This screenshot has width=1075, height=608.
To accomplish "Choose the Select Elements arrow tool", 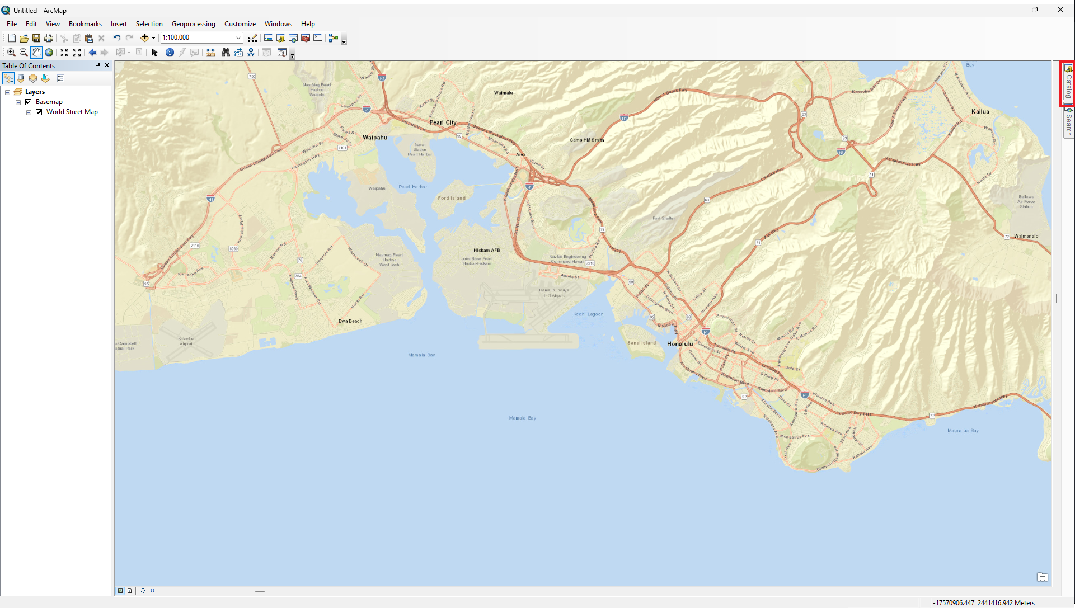I will (x=155, y=53).
